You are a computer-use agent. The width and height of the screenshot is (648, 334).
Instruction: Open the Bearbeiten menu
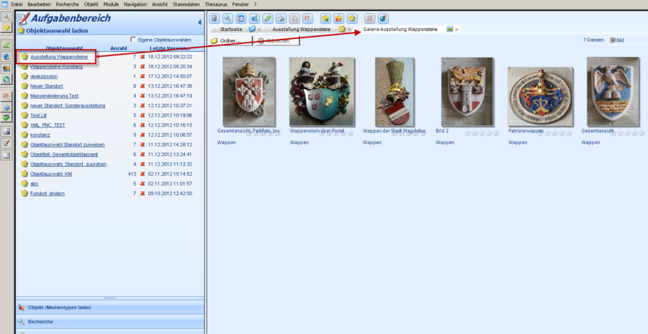tap(40, 4)
